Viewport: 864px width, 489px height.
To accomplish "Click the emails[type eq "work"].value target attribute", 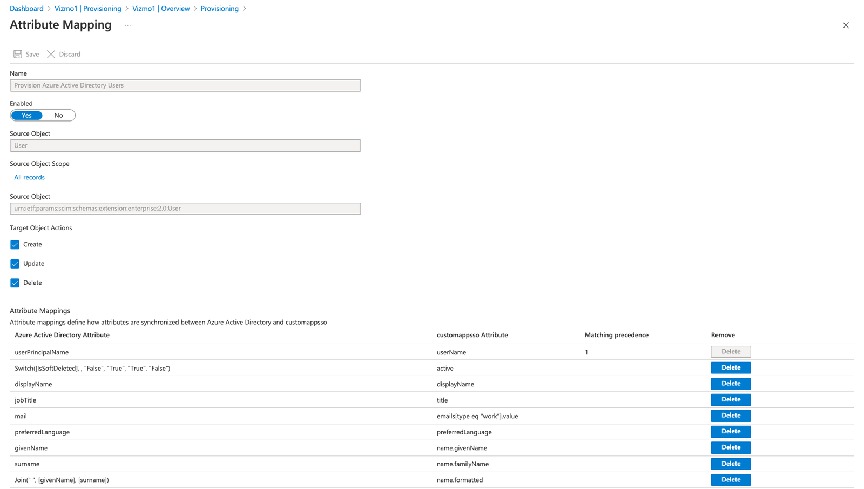I will pyautogui.click(x=477, y=416).
